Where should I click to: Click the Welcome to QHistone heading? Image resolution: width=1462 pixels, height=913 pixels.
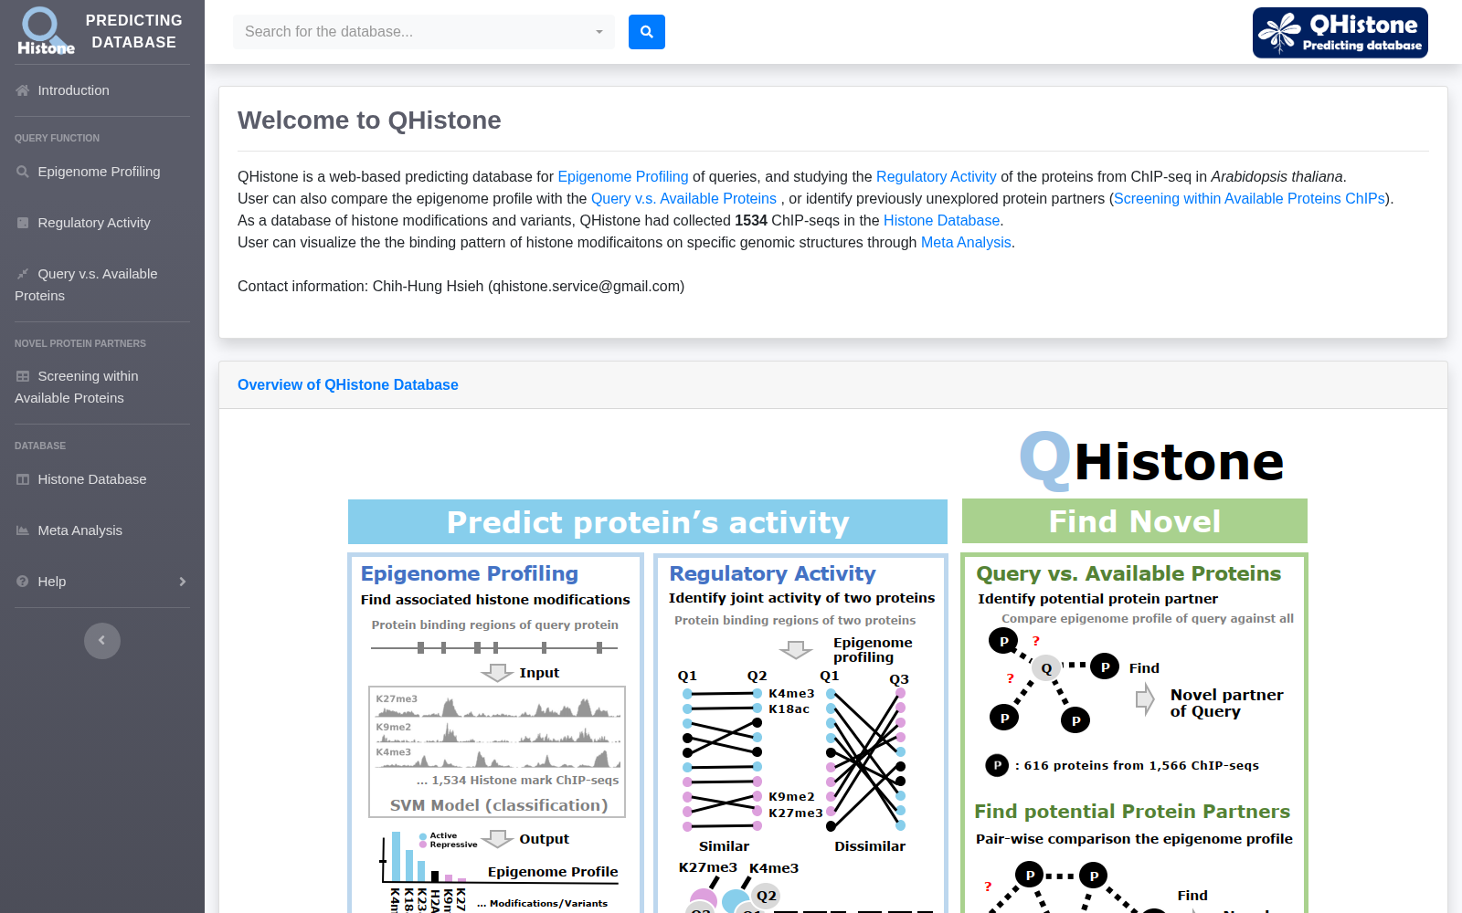click(369, 121)
